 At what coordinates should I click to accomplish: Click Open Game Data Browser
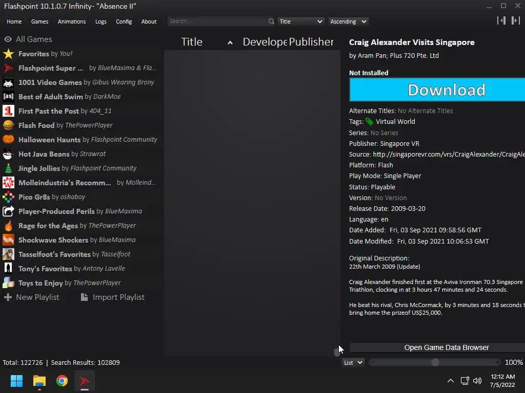click(437, 347)
